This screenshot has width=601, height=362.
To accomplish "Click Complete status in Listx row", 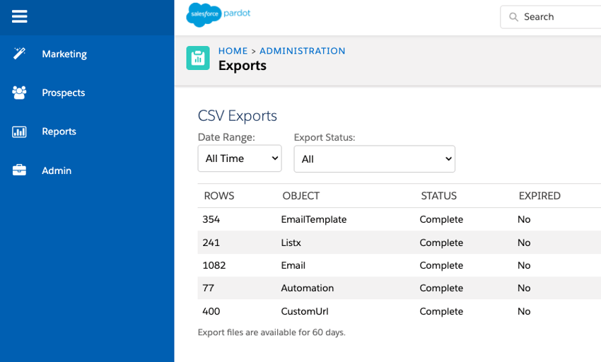I will [x=441, y=243].
